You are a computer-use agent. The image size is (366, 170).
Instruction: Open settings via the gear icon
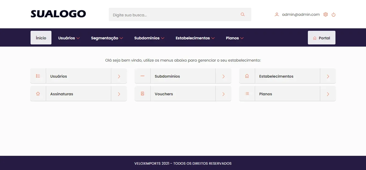tap(326, 14)
